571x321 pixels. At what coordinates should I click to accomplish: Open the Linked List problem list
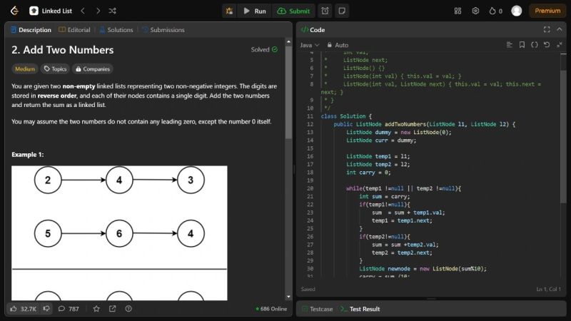tap(51, 11)
